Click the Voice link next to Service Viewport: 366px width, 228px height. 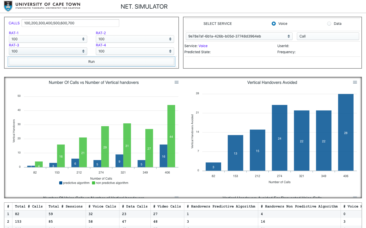point(203,46)
